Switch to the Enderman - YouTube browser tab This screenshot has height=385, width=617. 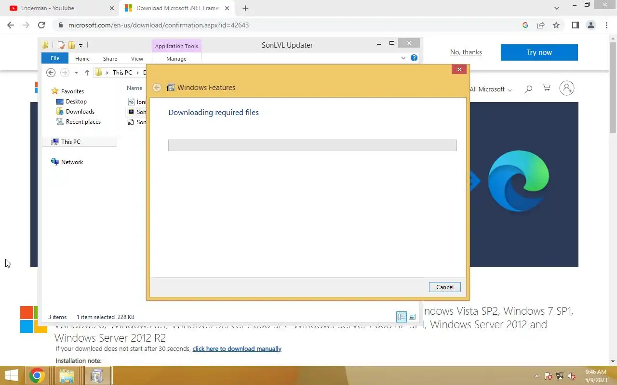click(x=61, y=8)
